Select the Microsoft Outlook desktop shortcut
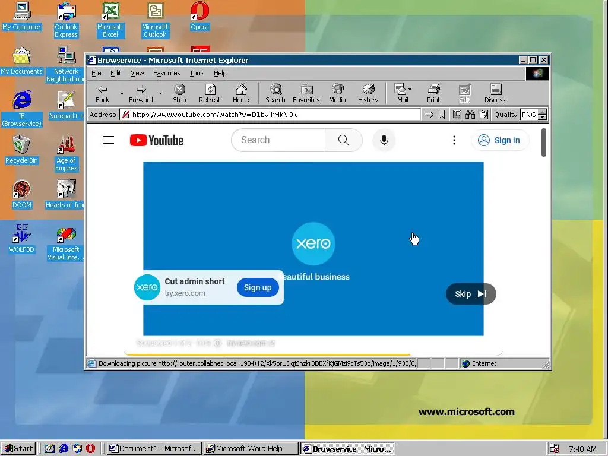 point(155,20)
